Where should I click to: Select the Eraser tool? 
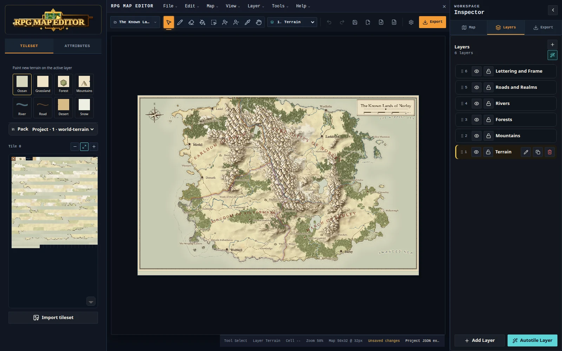pos(191,22)
